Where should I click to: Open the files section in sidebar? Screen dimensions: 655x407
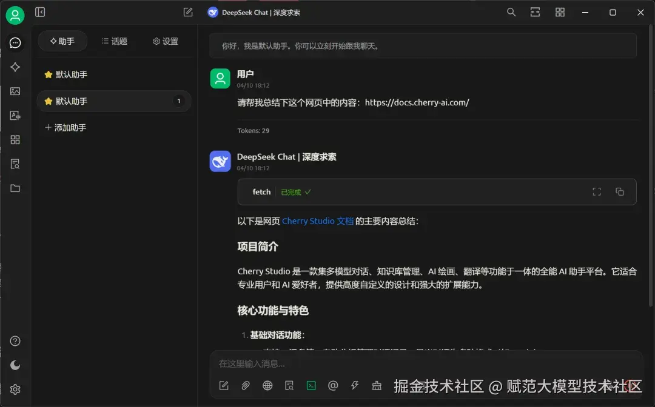(x=15, y=188)
